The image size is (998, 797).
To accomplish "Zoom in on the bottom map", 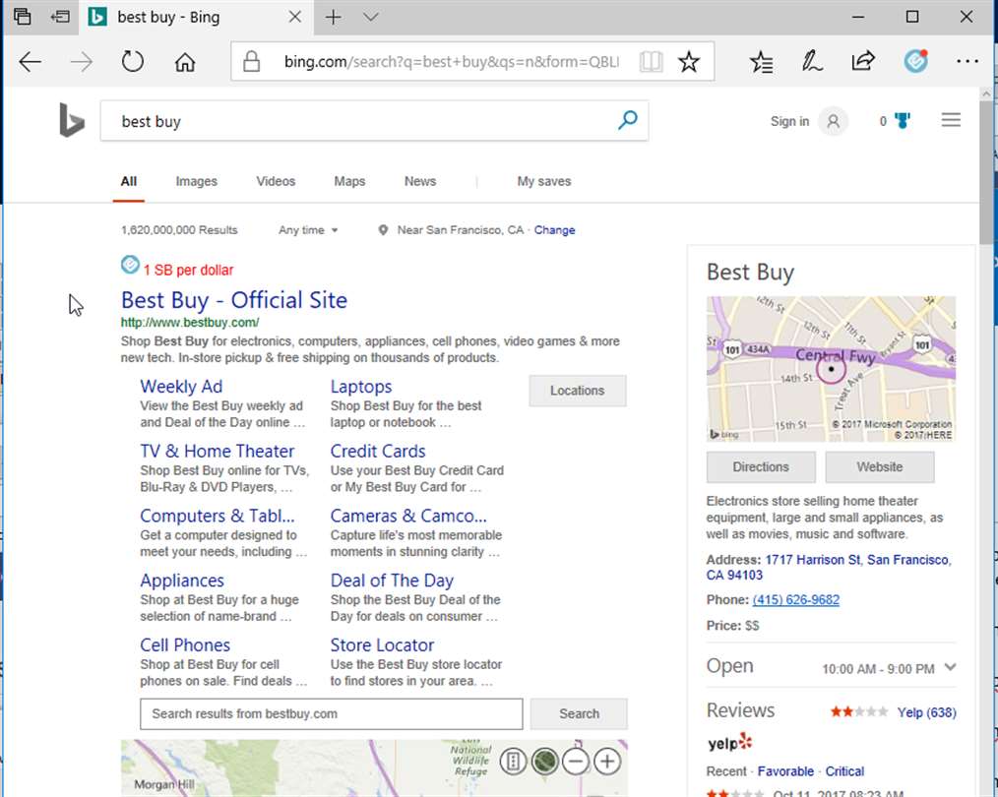I will (607, 761).
